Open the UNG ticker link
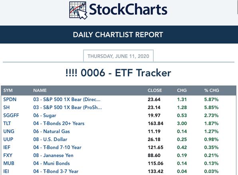 click(x=9, y=131)
